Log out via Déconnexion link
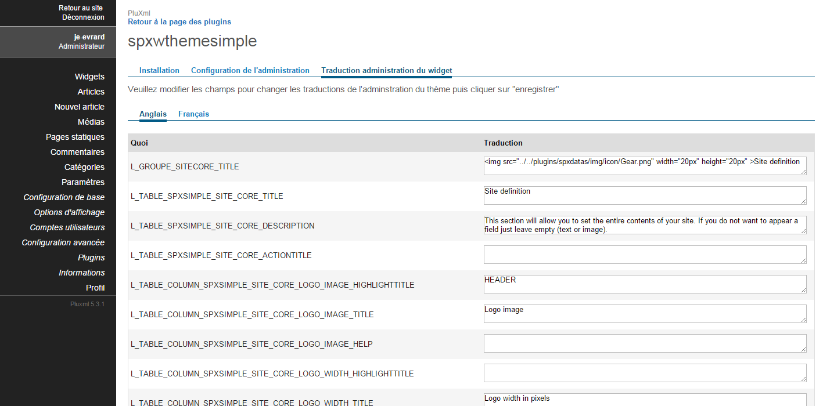The image size is (823, 406). (x=83, y=17)
